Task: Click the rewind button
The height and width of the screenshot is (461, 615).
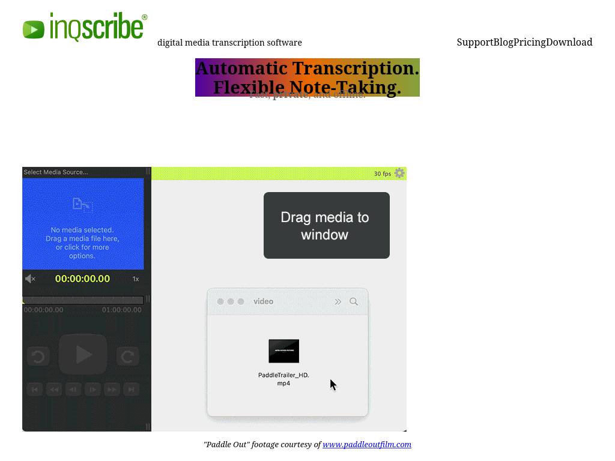Action: coord(54,389)
